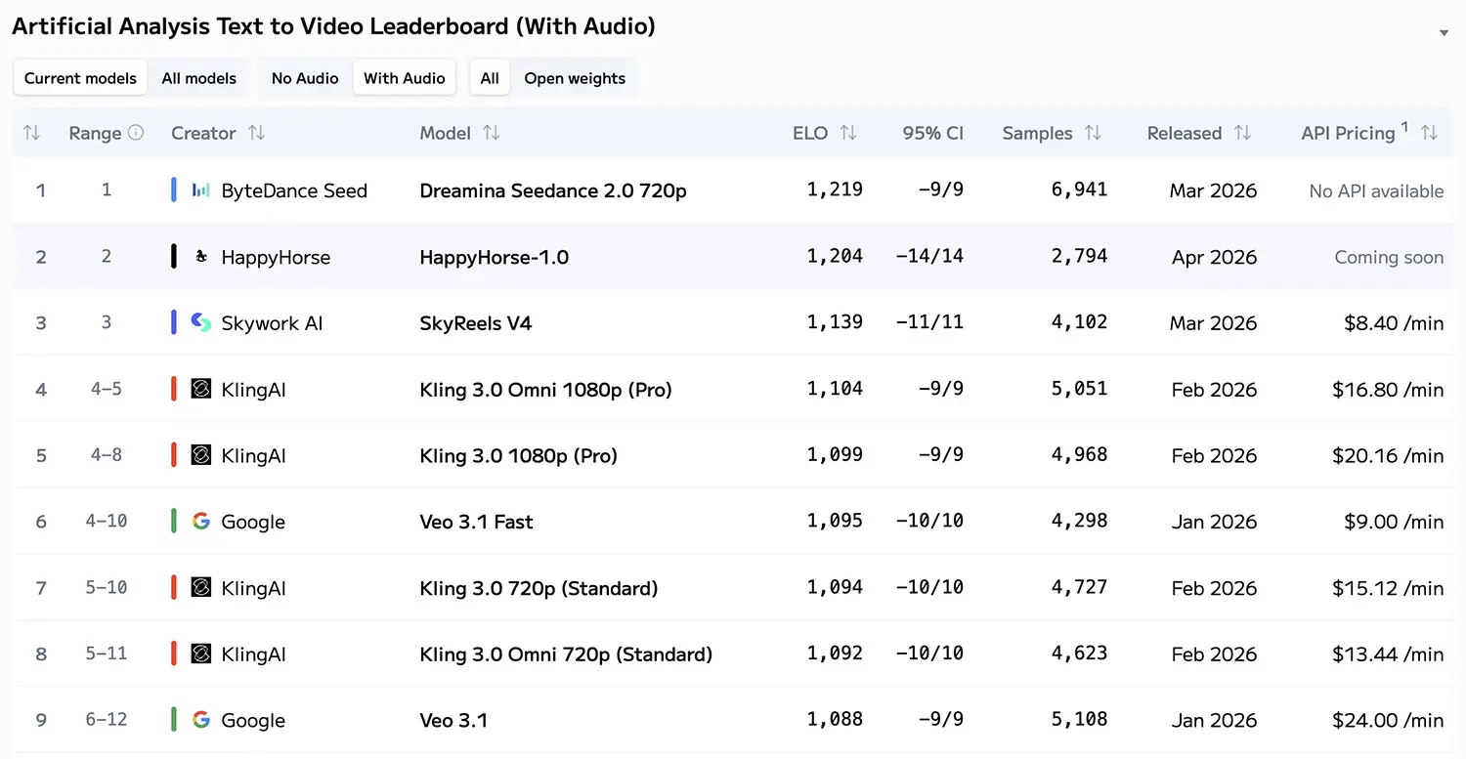
Task: Sort the table by the ELO column arrows
Action: [848, 133]
